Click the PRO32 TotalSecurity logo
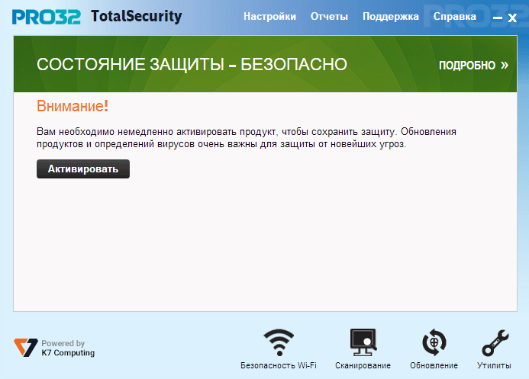Viewport: 529px width, 379px height. pyautogui.click(x=97, y=17)
